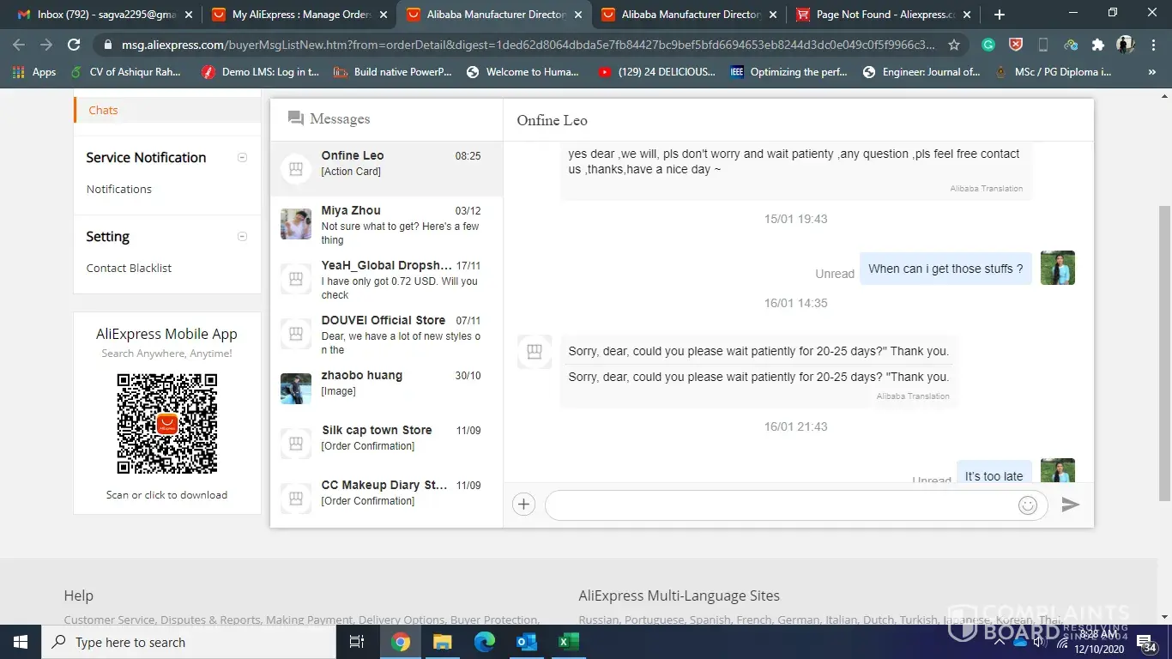Click the send message arrow icon
The image size is (1172, 659).
pos(1070,505)
